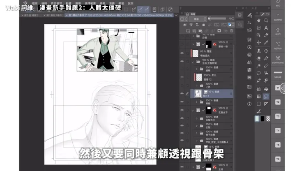Image resolution: width=304 pixels, height=171 pixels.
Task: Select the Balloon speech bubble tool
Action: tap(259, 73)
